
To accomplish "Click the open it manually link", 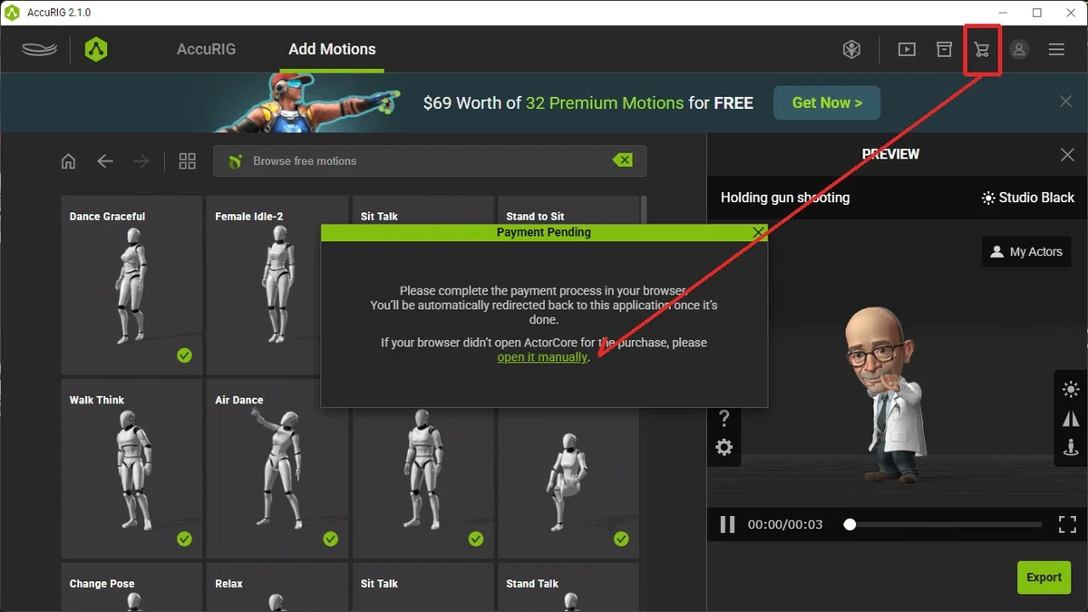I will [x=542, y=357].
